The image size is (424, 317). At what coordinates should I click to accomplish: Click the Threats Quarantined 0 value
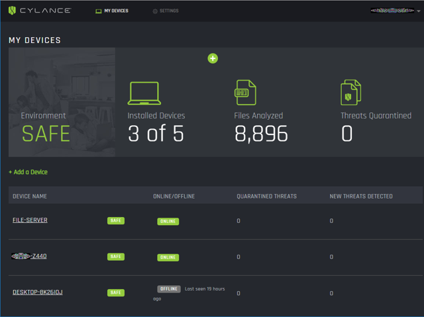click(347, 134)
